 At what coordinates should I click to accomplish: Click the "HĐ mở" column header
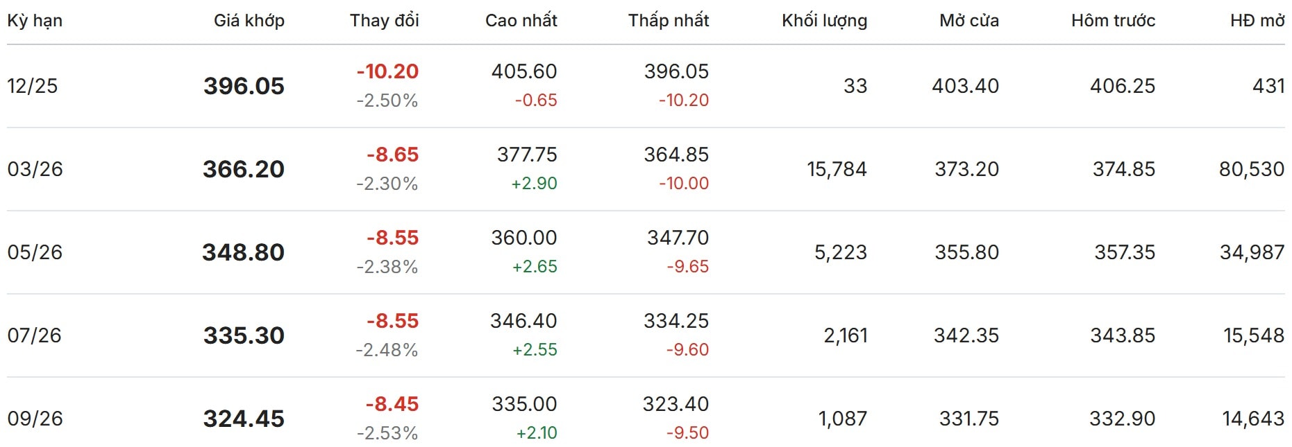coord(1257,21)
